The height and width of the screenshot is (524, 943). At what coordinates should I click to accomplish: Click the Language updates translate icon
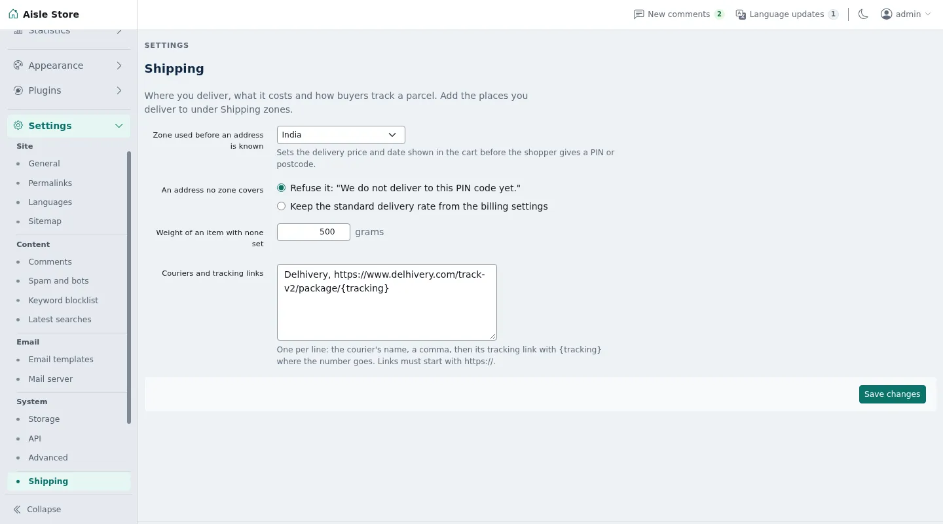(x=741, y=14)
